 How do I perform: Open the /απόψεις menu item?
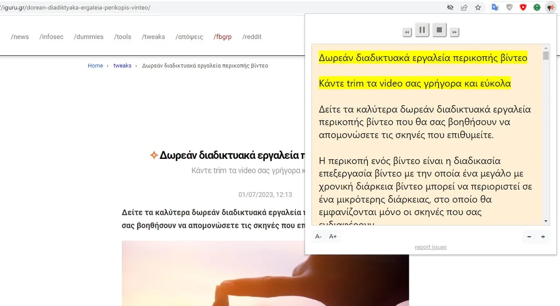click(189, 37)
